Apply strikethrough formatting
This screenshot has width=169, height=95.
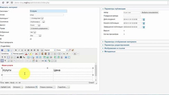coord(25,50)
